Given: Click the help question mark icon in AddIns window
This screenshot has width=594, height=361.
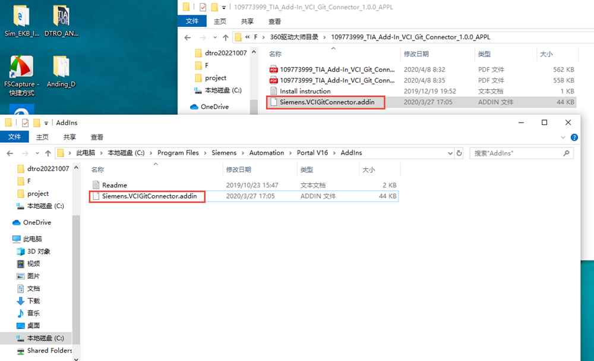Looking at the screenshot, I should (574, 137).
